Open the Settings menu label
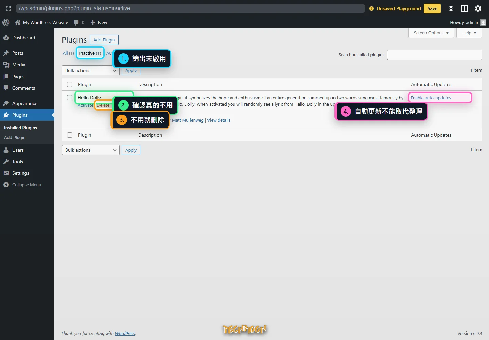This screenshot has width=489, height=340. (21, 173)
